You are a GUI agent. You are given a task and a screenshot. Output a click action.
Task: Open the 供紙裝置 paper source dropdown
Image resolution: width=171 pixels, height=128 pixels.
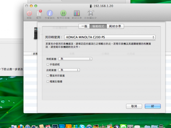pos(75,59)
